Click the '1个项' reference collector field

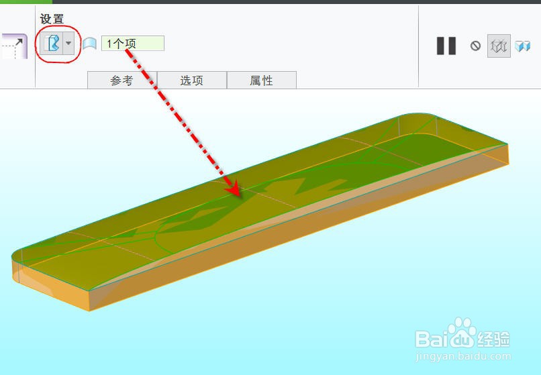tap(133, 44)
